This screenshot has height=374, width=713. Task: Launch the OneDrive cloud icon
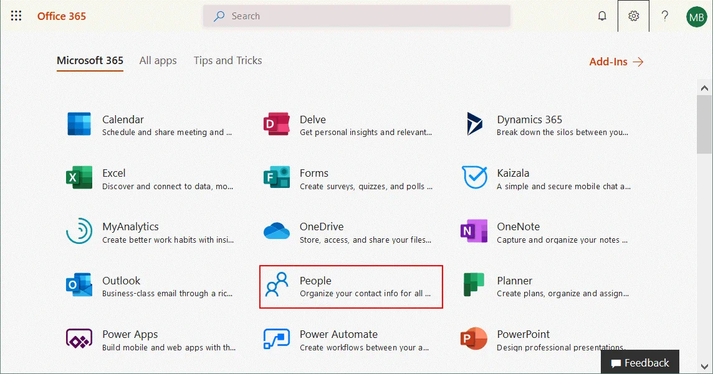click(x=276, y=231)
